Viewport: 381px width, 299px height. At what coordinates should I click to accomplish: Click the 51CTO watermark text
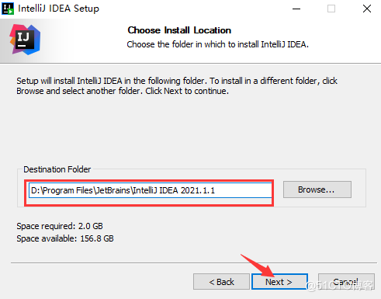[x=340, y=285]
